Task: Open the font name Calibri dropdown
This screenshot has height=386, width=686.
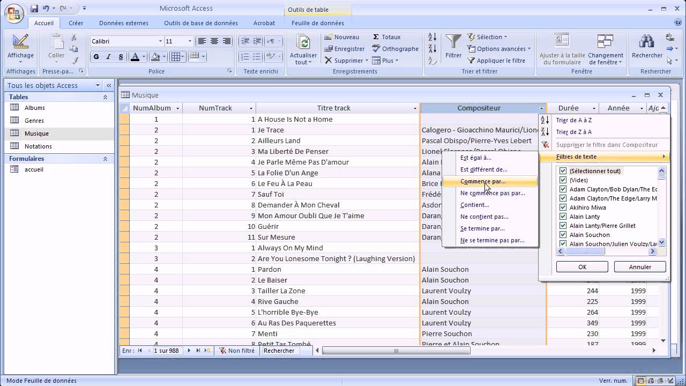Action: pyautogui.click(x=160, y=41)
